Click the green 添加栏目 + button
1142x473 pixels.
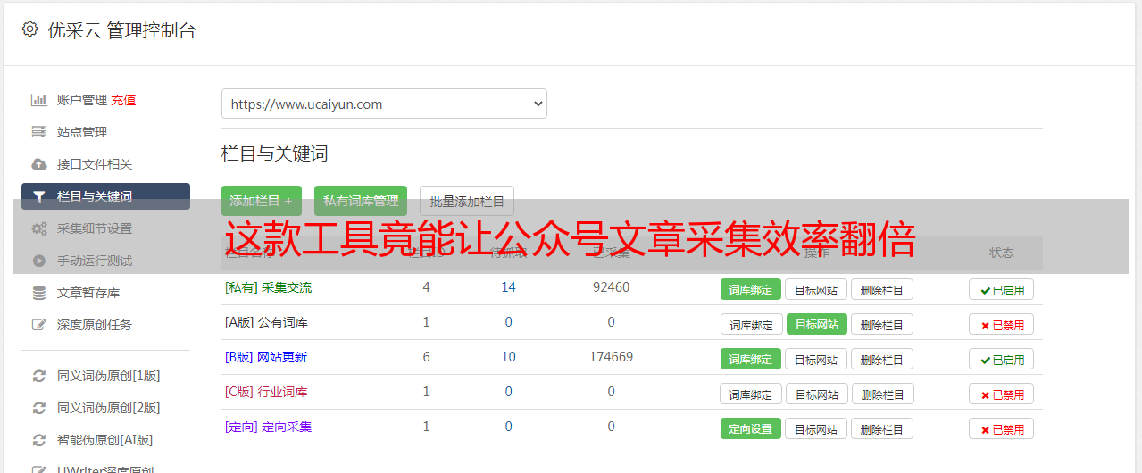click(x=262, y=201)
